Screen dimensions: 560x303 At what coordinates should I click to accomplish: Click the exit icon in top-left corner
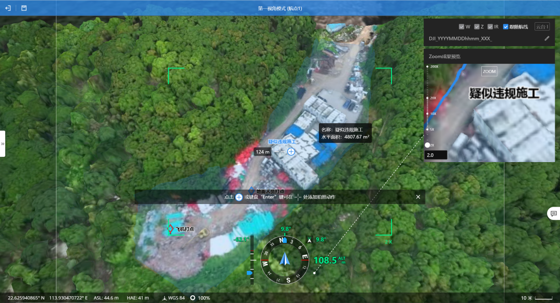point(8,8)
